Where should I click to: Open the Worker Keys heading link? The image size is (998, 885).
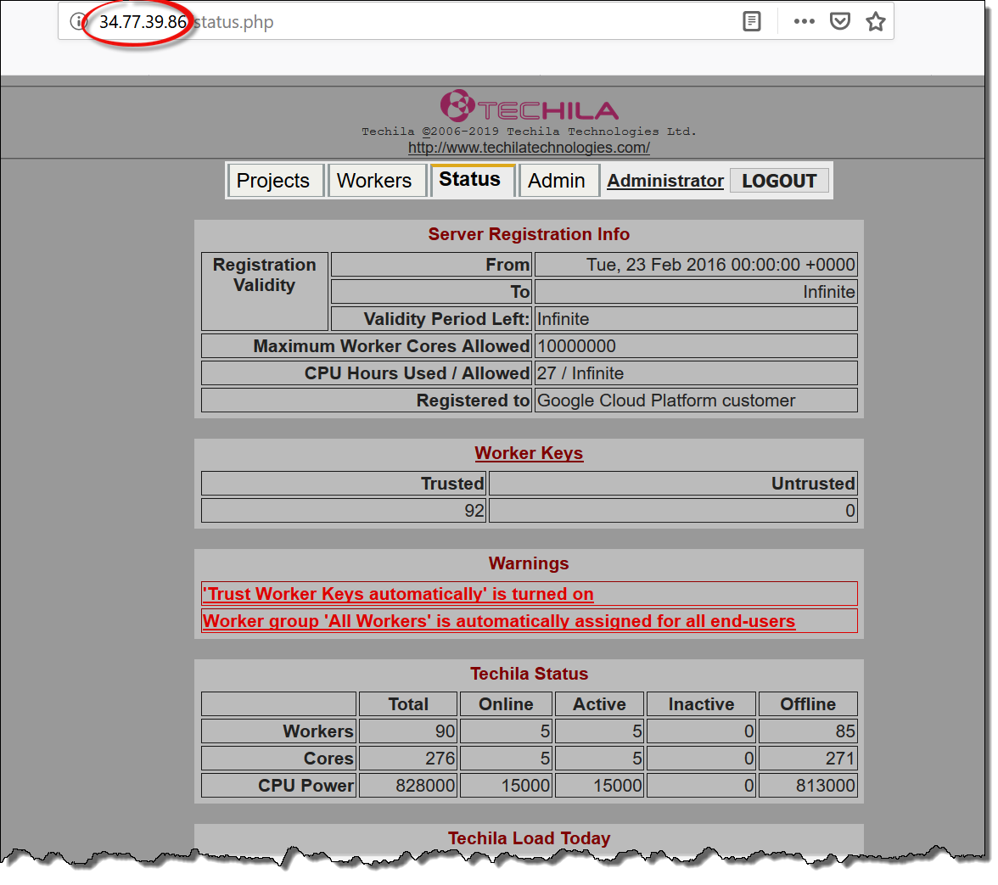tap(529, 453)
